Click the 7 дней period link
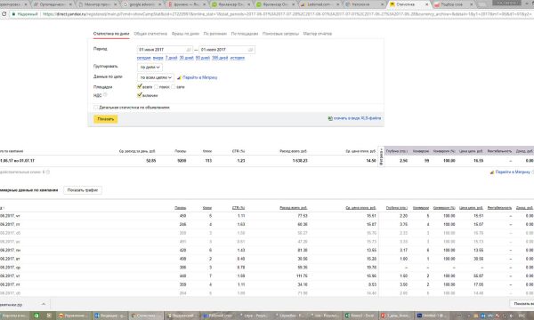Screen dimensions: 534x320 [171, 58]
